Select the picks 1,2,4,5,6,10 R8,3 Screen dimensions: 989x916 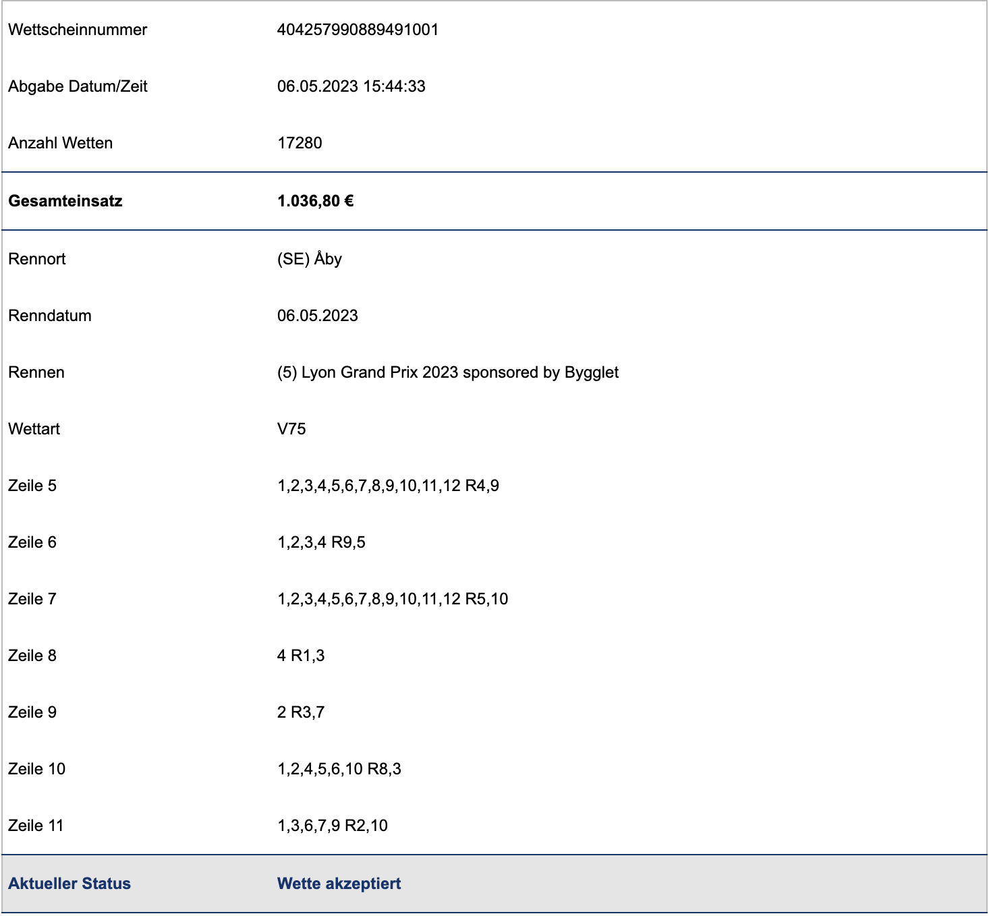click(339, 769)
